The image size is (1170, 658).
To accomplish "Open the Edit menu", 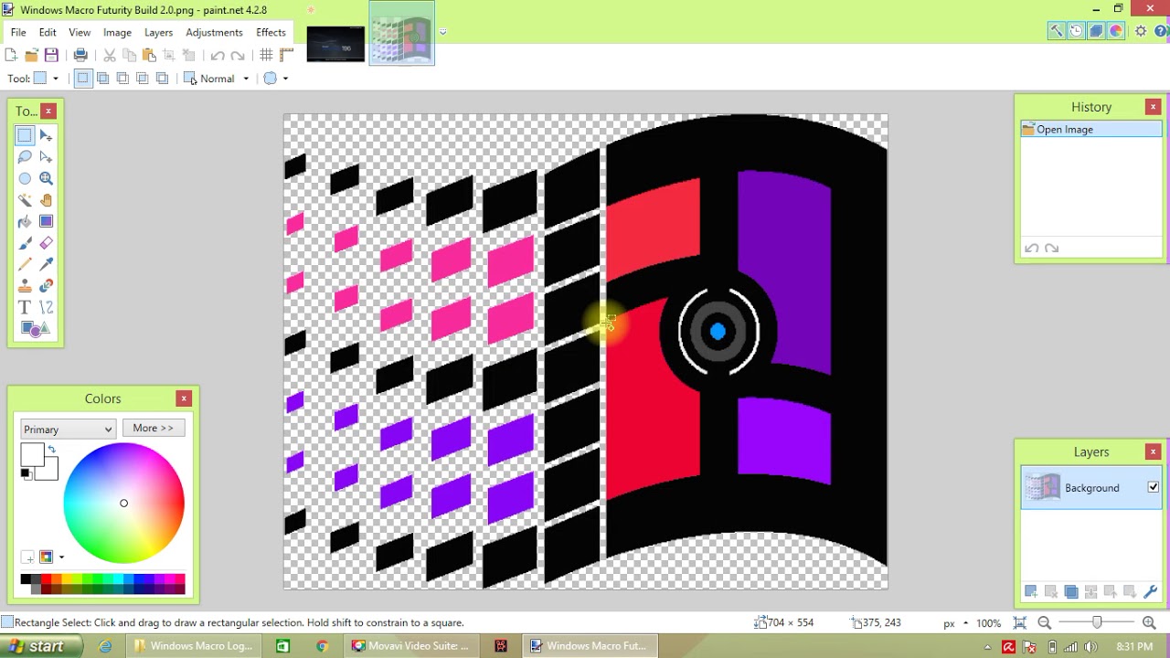I will (48, 32).
